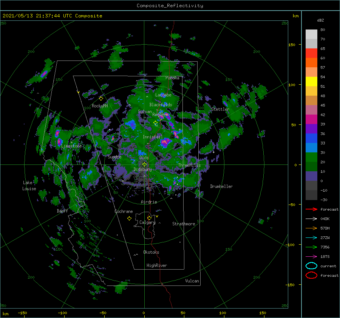
Task: Click the Strathmore city label
Action: point(184,224)
